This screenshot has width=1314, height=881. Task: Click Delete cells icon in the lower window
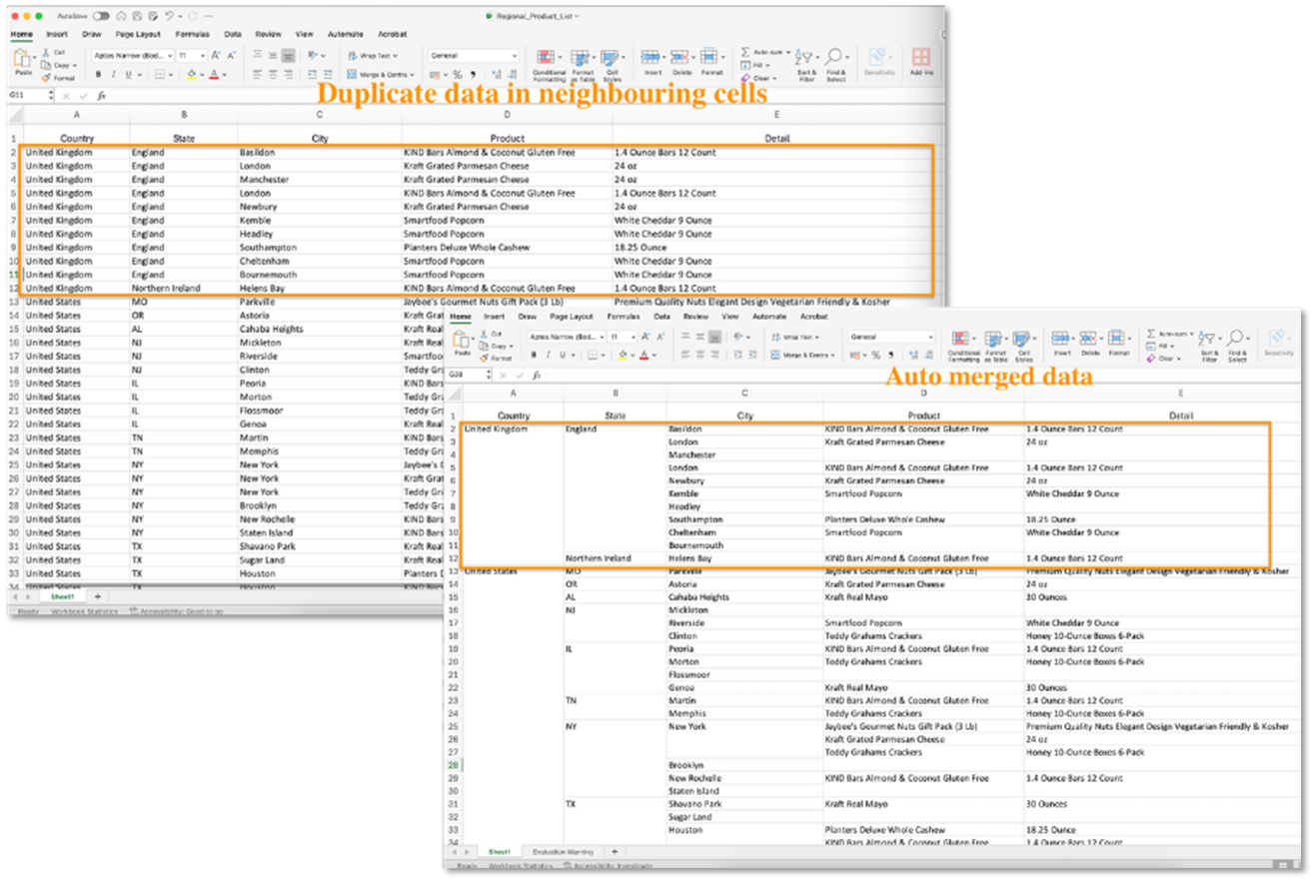click(1089, 341)
